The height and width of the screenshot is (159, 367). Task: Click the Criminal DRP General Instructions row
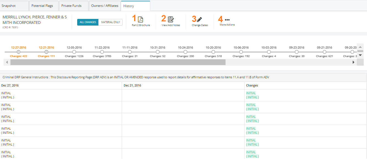click(x=183, y=77)
